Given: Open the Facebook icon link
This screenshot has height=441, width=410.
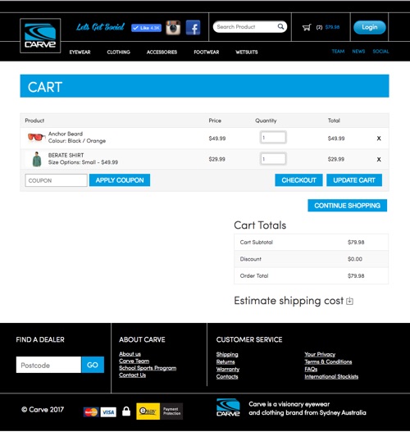Looking at the screenshot, I should point(193,28).
